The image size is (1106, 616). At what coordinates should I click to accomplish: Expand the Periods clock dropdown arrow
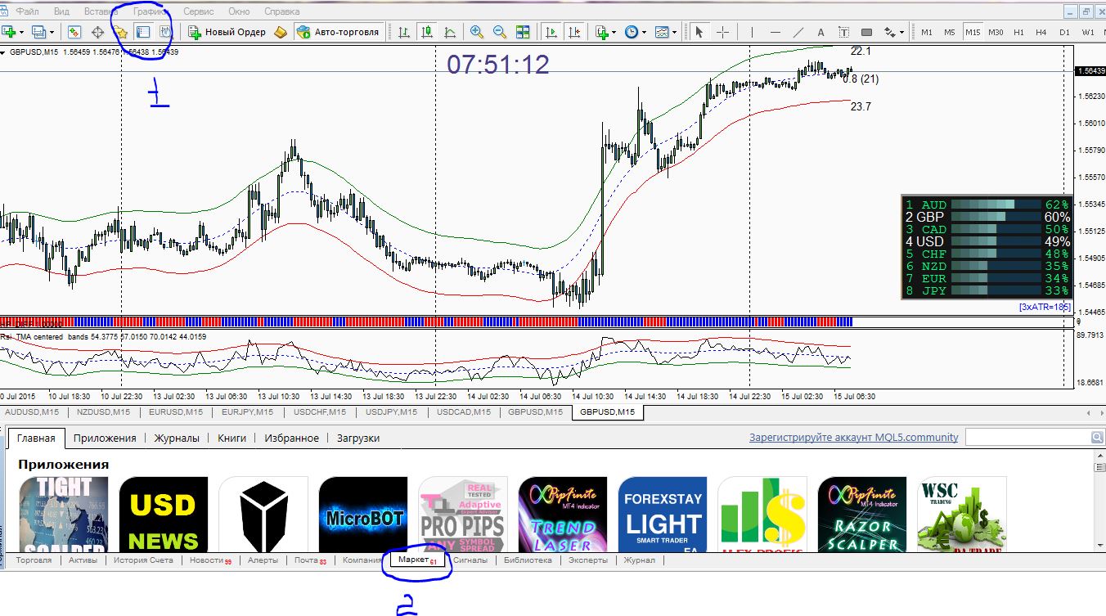[644, 32]
